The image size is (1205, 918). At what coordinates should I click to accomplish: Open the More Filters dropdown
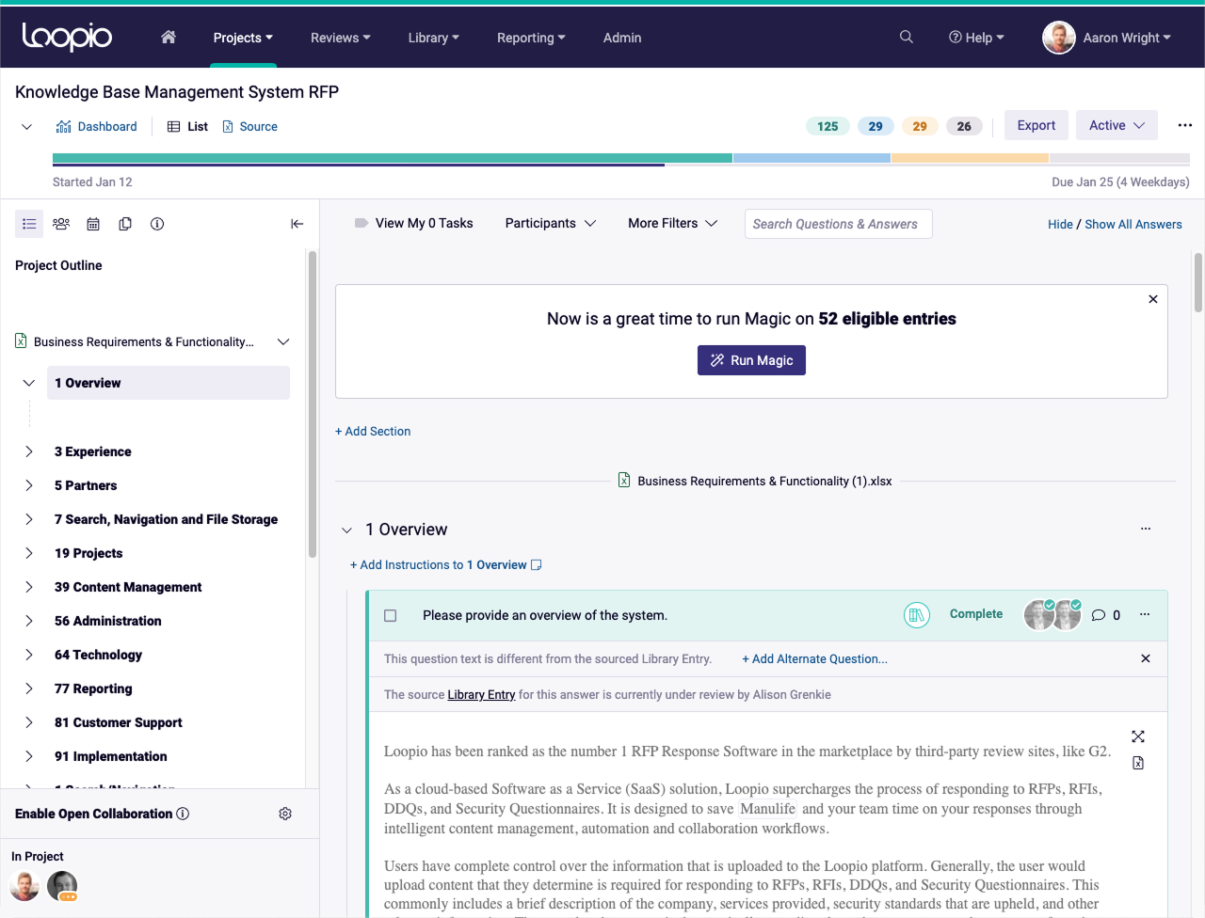673,223
